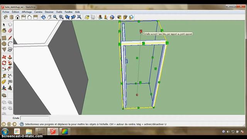
Task: Open the Édition menu
Action: point(15,12)
